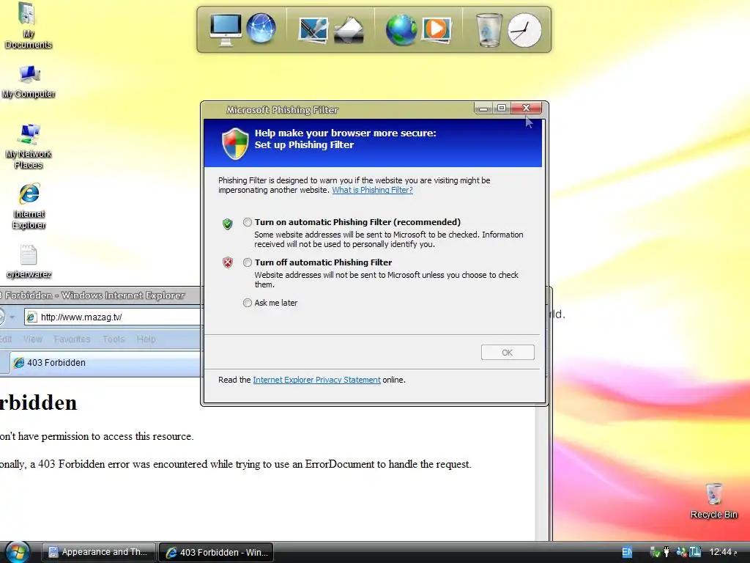750x563 pixels.
Task: Open the Tools menu in Internet Explorer
Action: tap(114, 339)
